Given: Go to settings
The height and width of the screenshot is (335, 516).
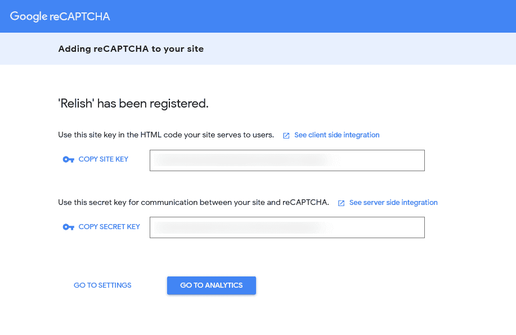Looking at the screenshot, I should 102,285.
